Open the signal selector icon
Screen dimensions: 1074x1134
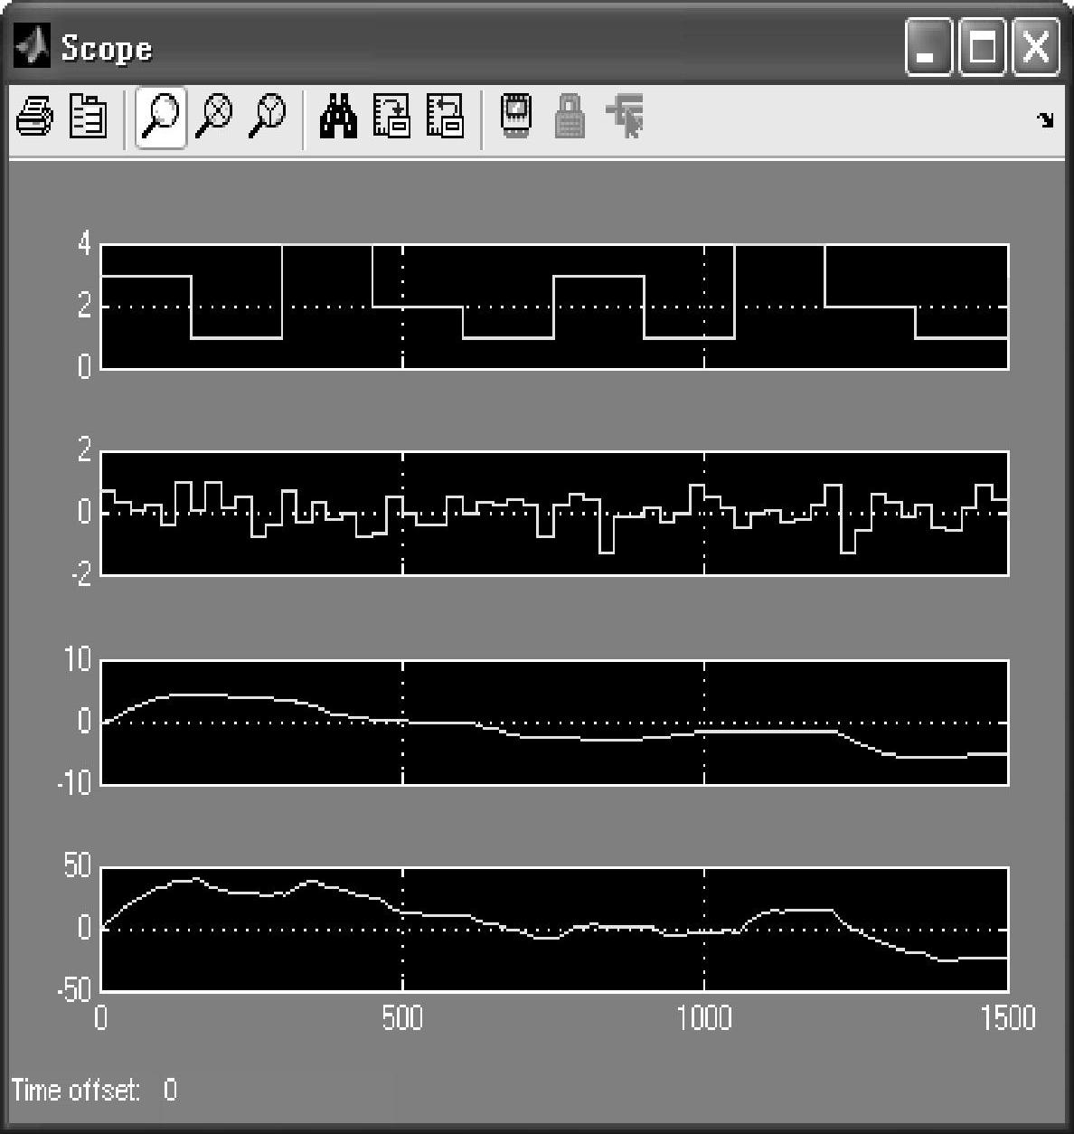coord(626,117)
